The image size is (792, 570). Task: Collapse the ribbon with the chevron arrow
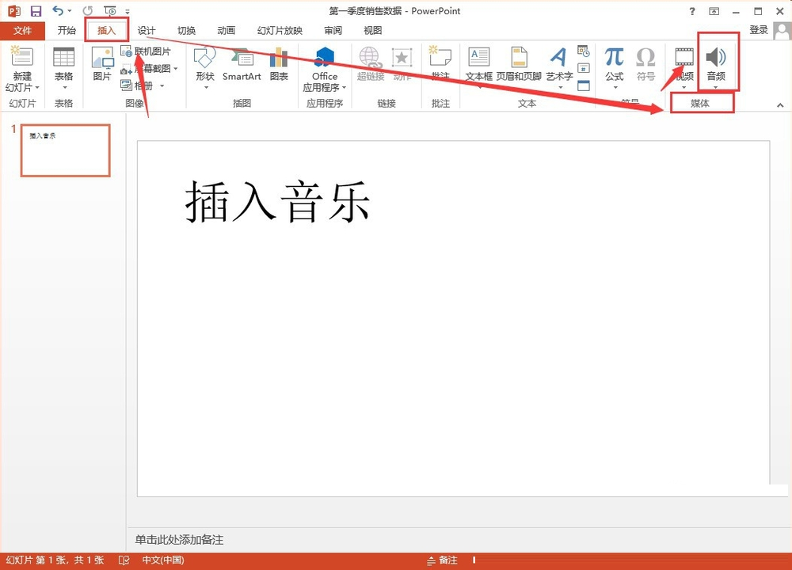(780, 105)
